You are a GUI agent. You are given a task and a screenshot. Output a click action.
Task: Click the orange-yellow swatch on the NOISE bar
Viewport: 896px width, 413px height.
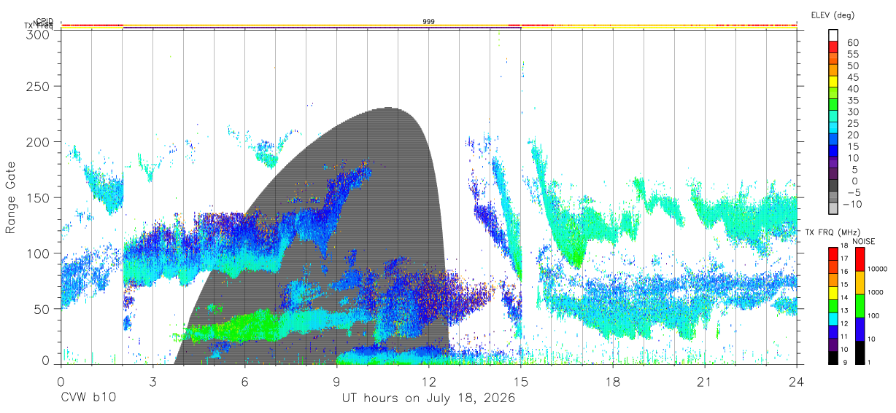pyautogui.click(x=860, y=283)
